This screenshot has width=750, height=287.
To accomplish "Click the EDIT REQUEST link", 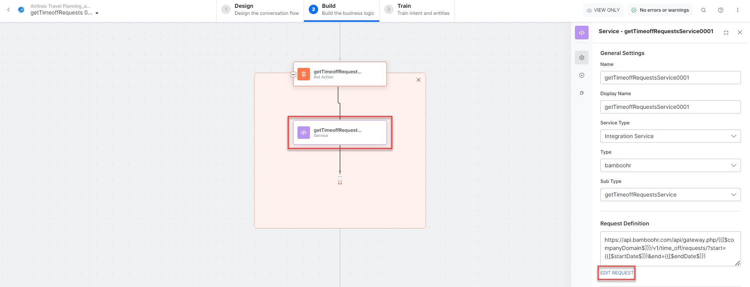I will [617, 273].
